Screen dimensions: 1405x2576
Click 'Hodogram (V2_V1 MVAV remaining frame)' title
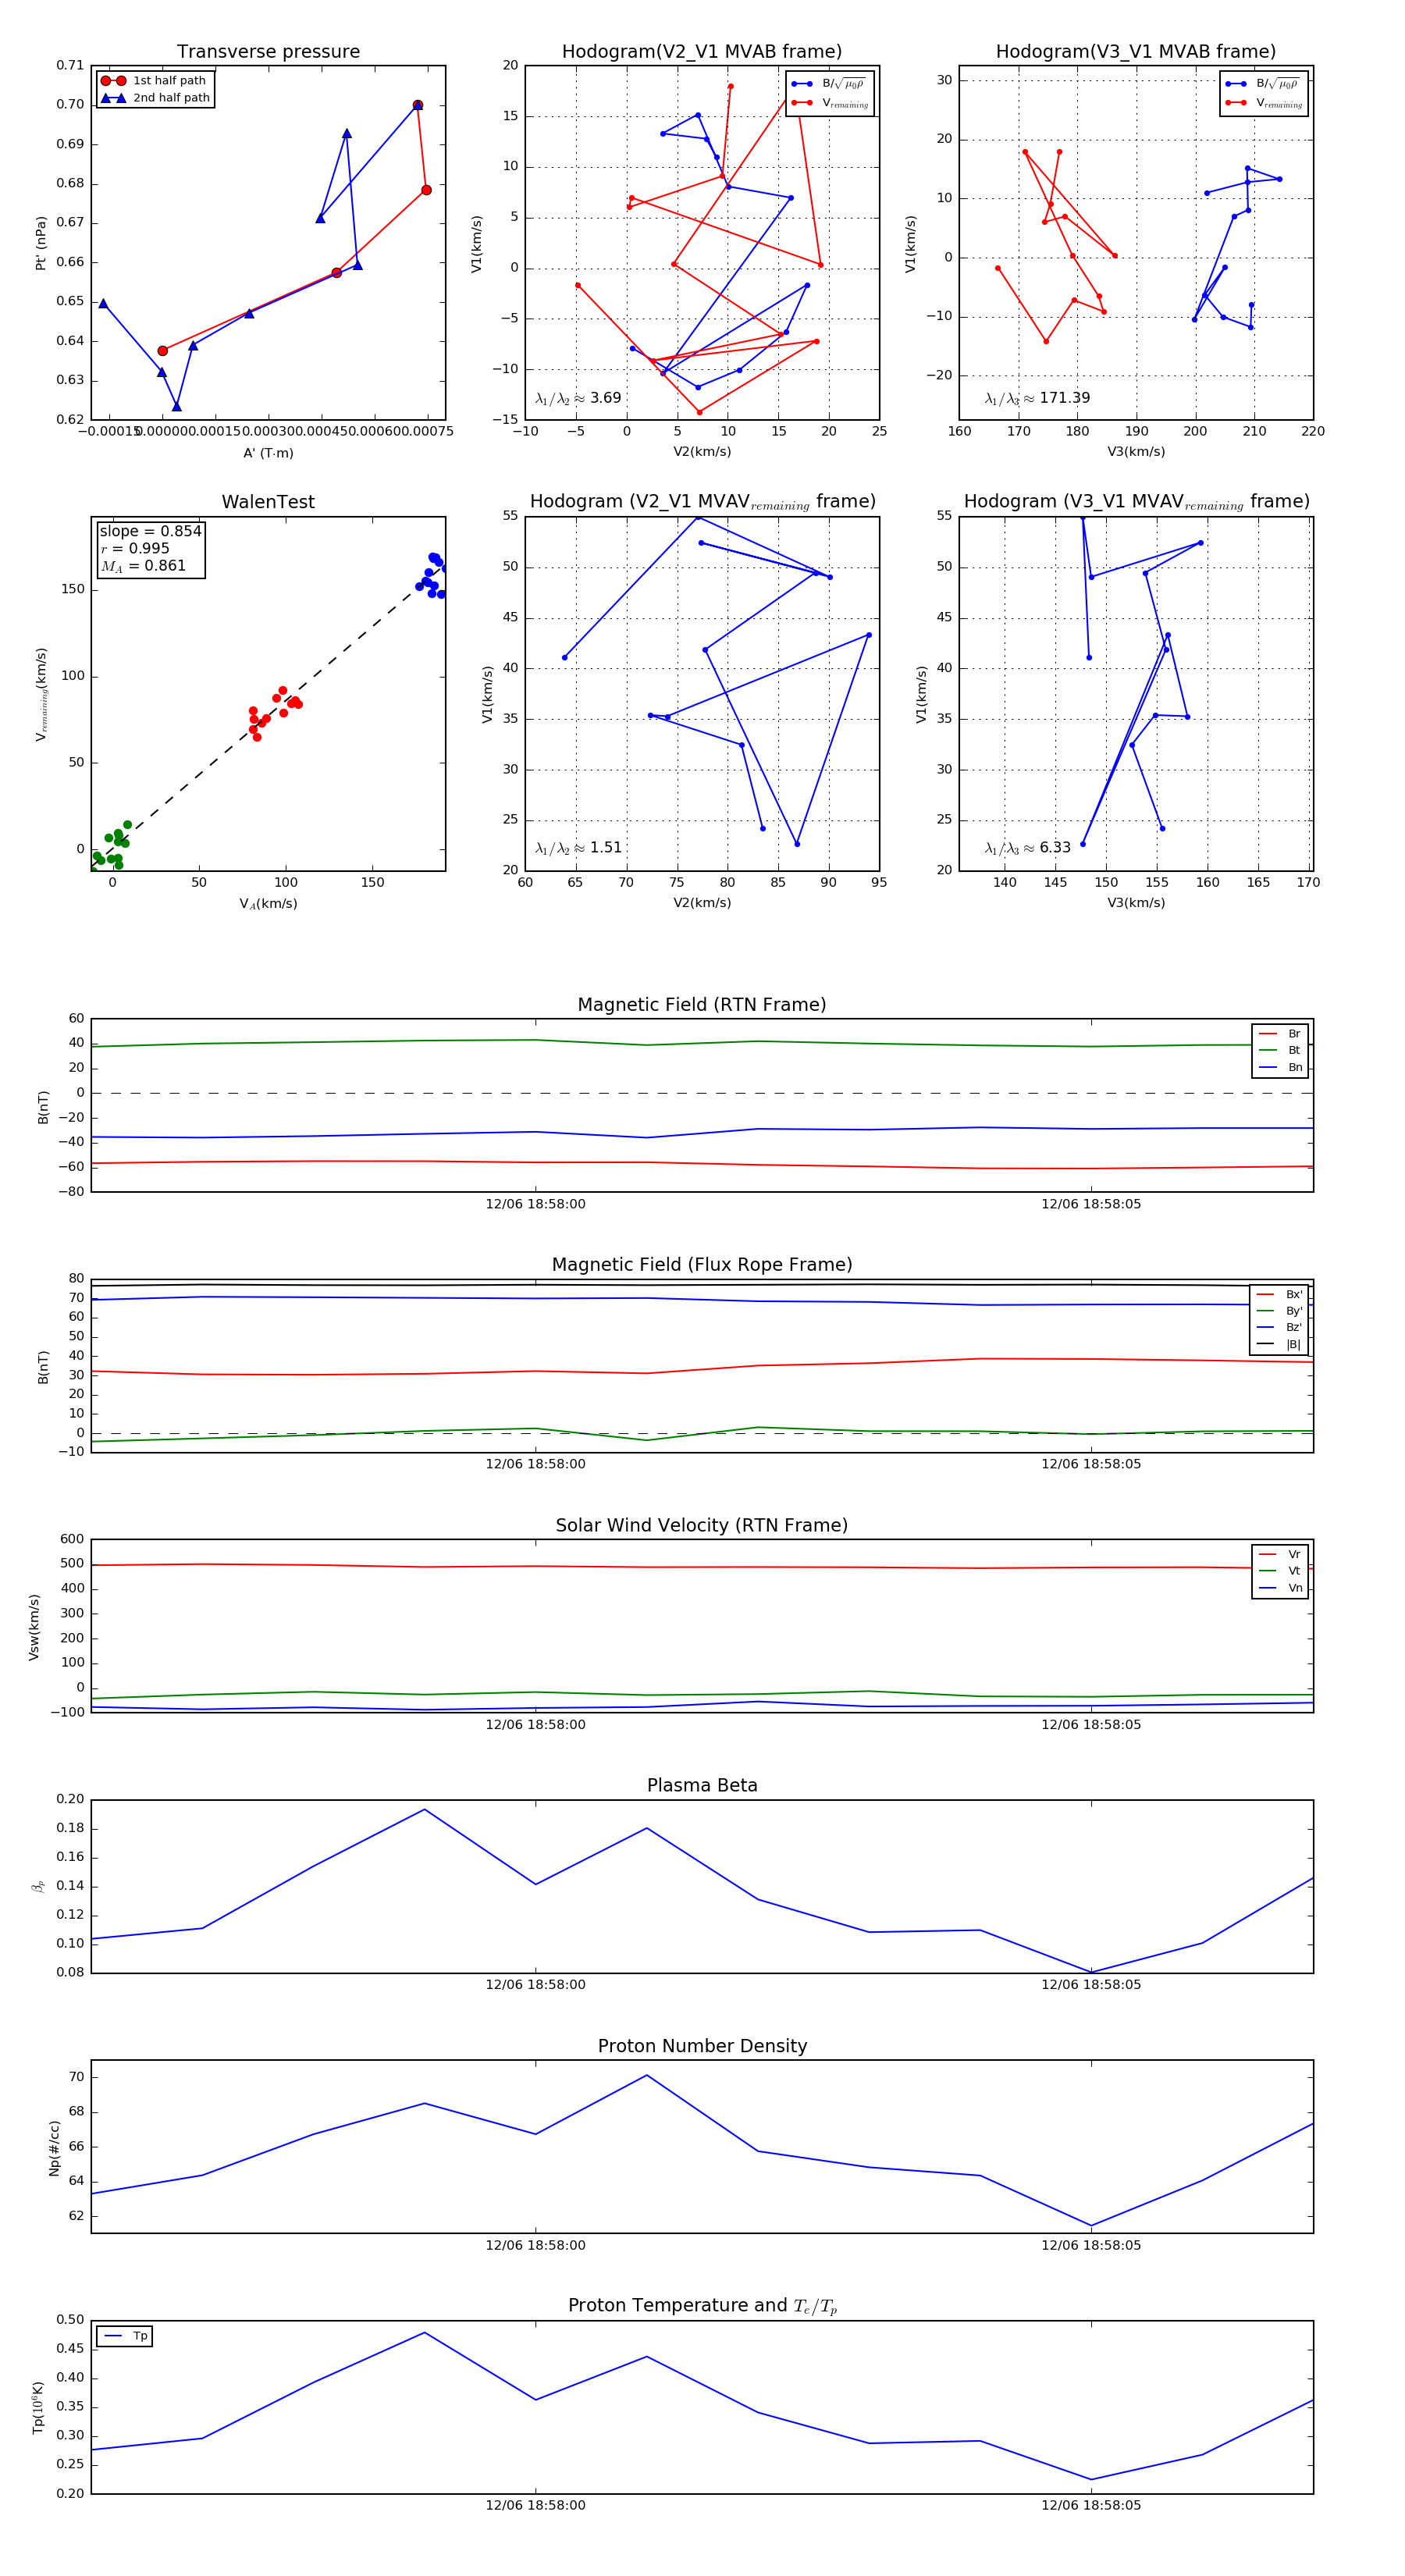point(702,502)
